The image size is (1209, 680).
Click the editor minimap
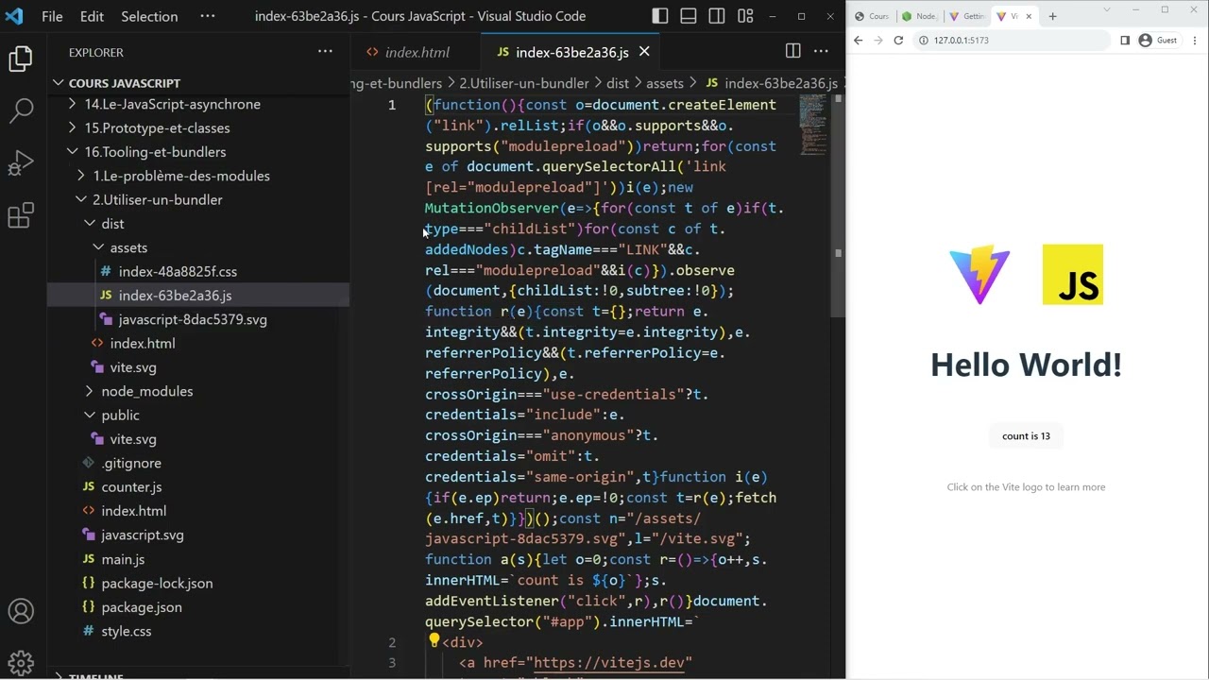click(813, 125)
